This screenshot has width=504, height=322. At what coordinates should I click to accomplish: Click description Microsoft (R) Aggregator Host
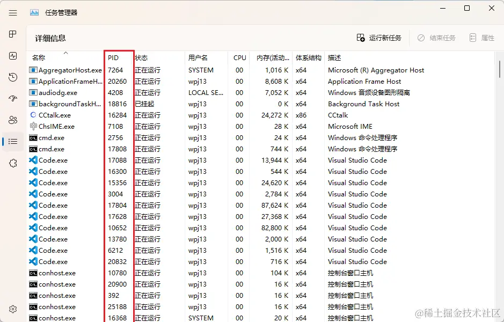pos(376,70)
